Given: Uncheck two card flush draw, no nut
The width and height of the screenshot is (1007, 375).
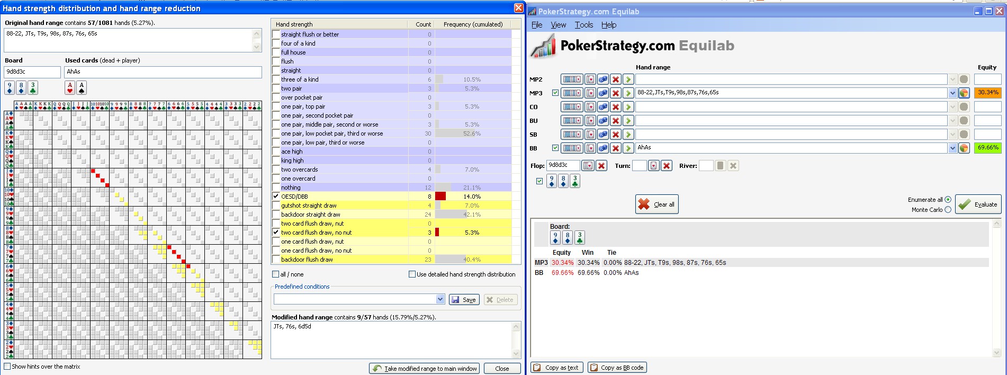Looking at the screenshot, I should coord(276,233).
